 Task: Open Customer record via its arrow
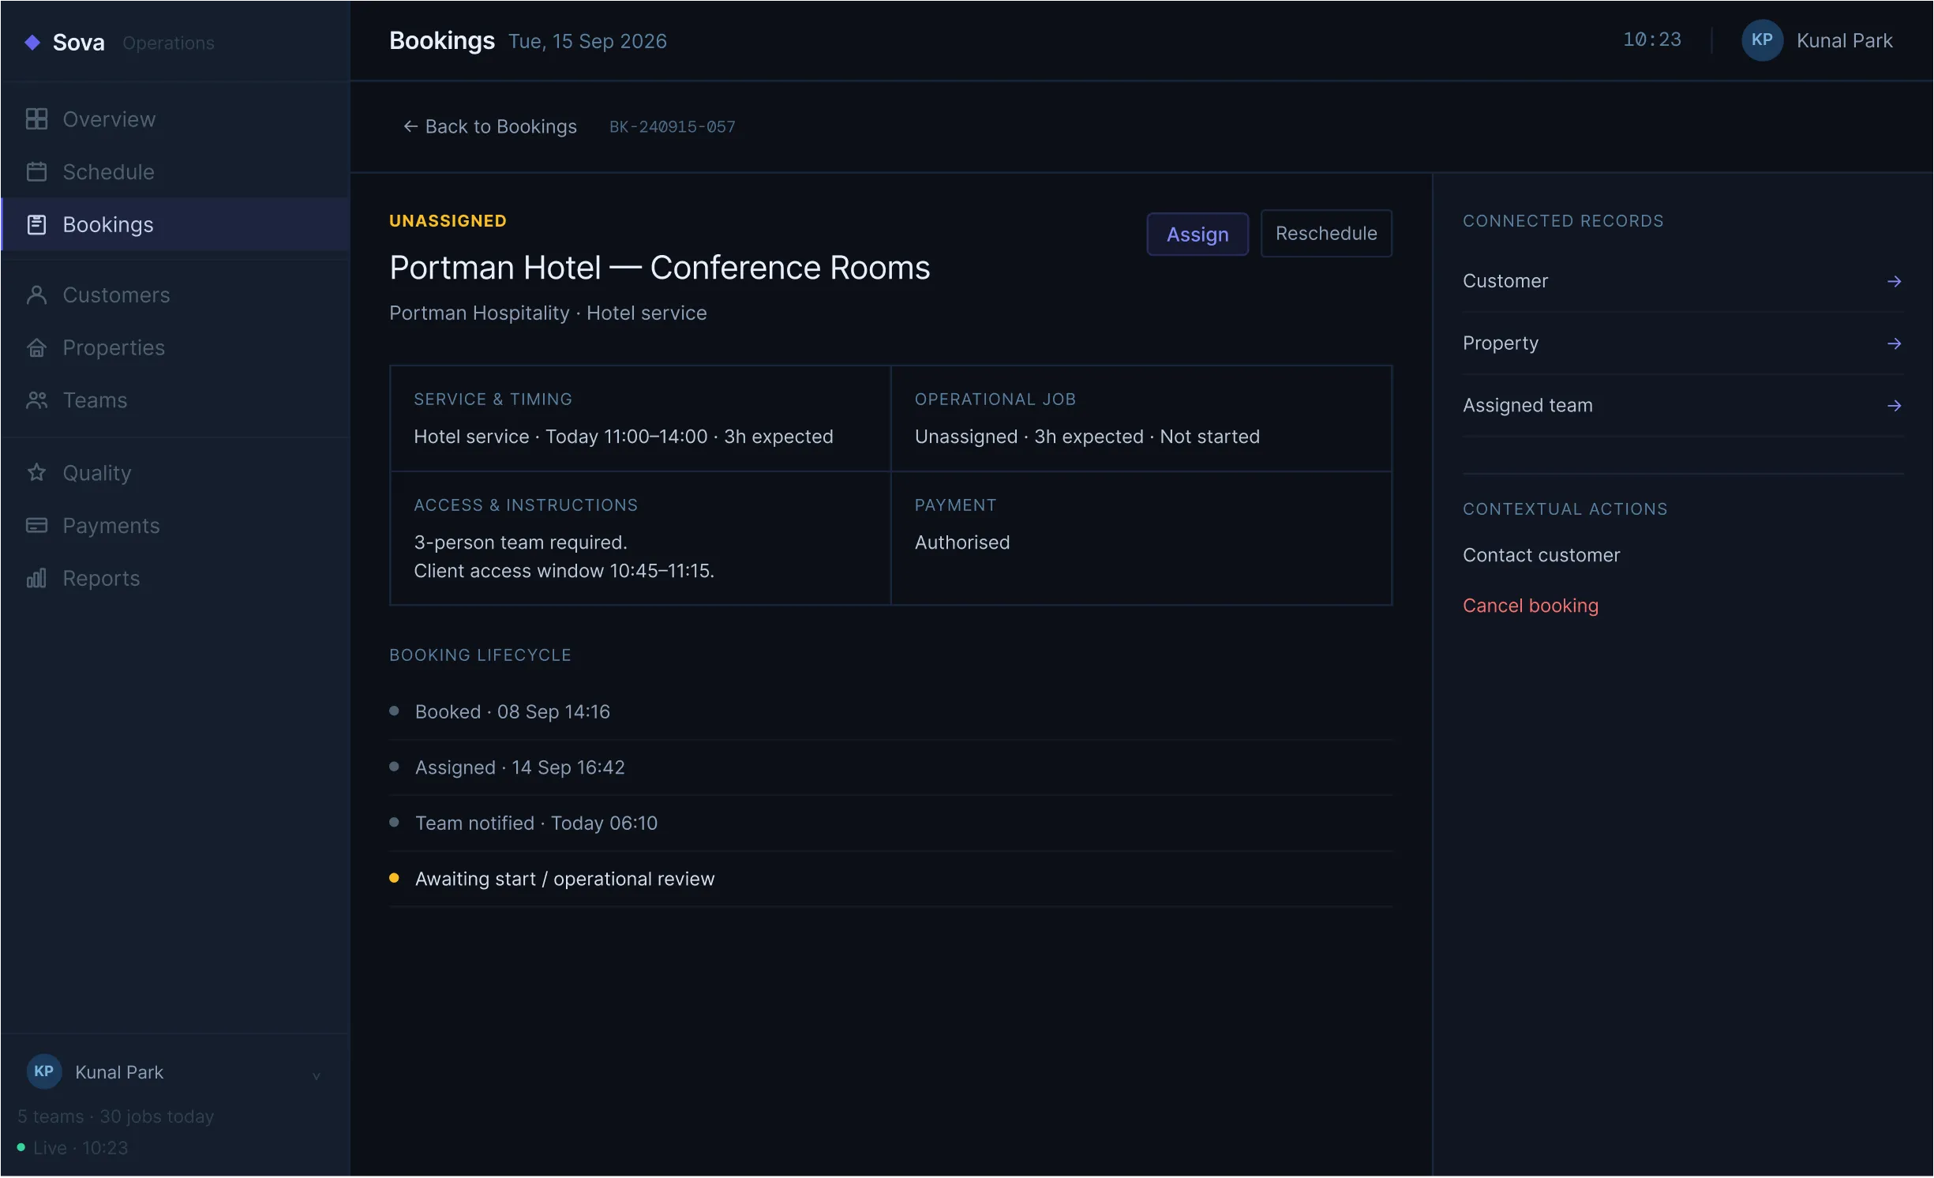pos(1894,281)
